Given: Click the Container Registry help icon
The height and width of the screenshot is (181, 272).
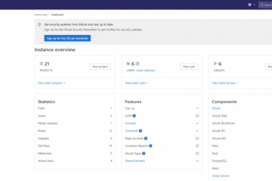Looking at the screenshot, I should click(151, 146).
